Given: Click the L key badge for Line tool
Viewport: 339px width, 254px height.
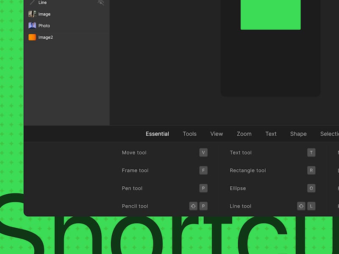Looking at the screenshot, I should coord(311,206).
